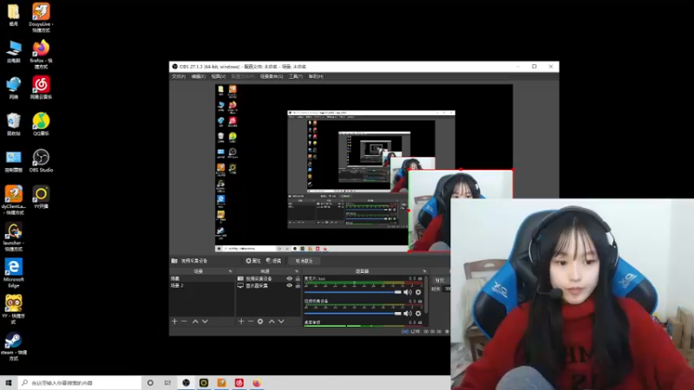Select webcam overlay in OBS preview
This screenshot has height=390, width=694.
(x=461, y=211)
